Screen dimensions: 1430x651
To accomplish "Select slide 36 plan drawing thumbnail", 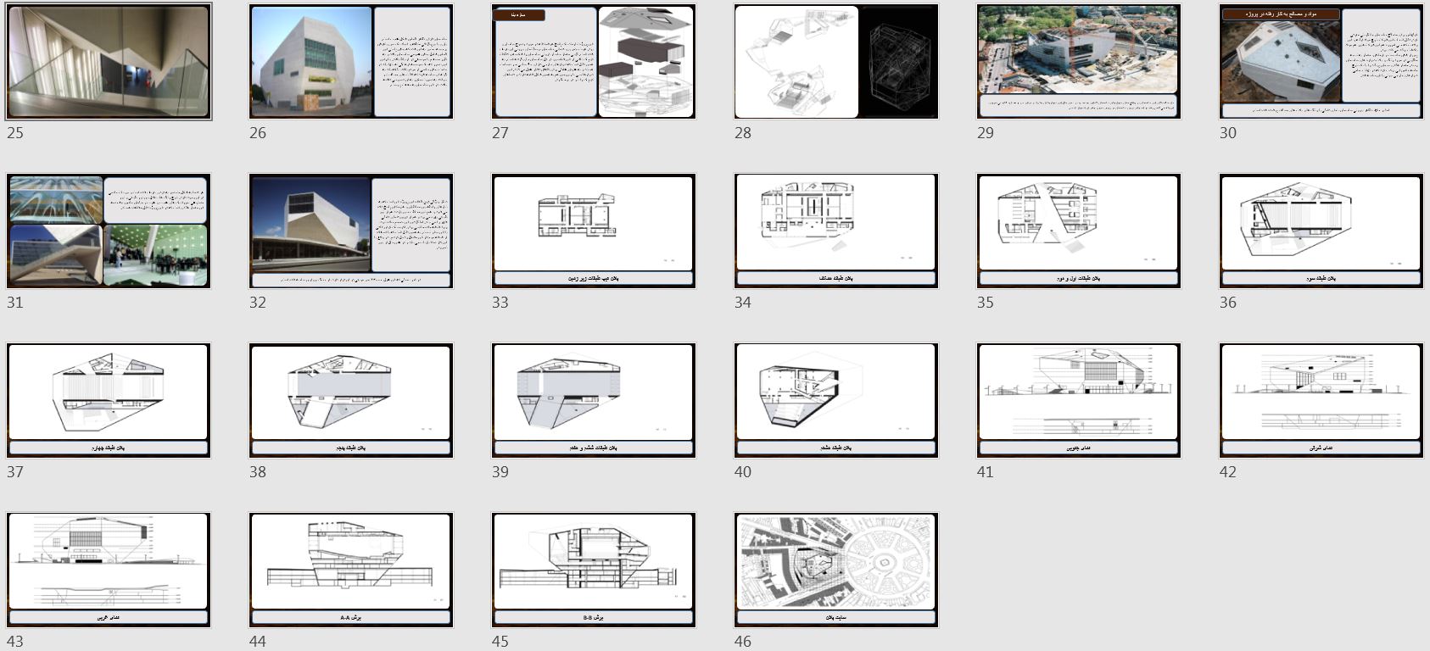I will click(x=1321, y=231).
